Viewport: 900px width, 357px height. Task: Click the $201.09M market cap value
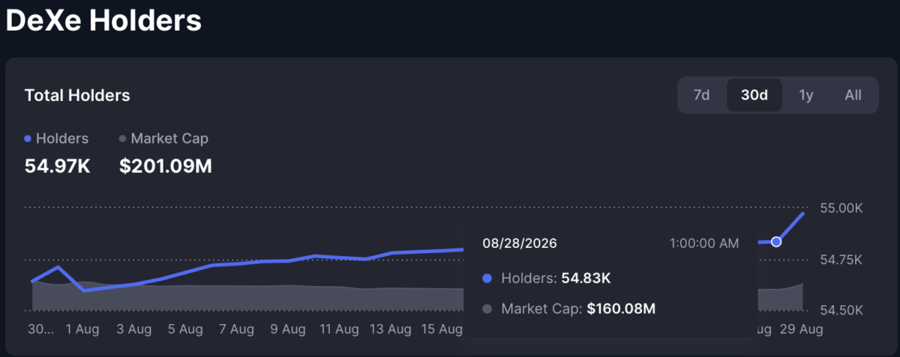[166, 166]
